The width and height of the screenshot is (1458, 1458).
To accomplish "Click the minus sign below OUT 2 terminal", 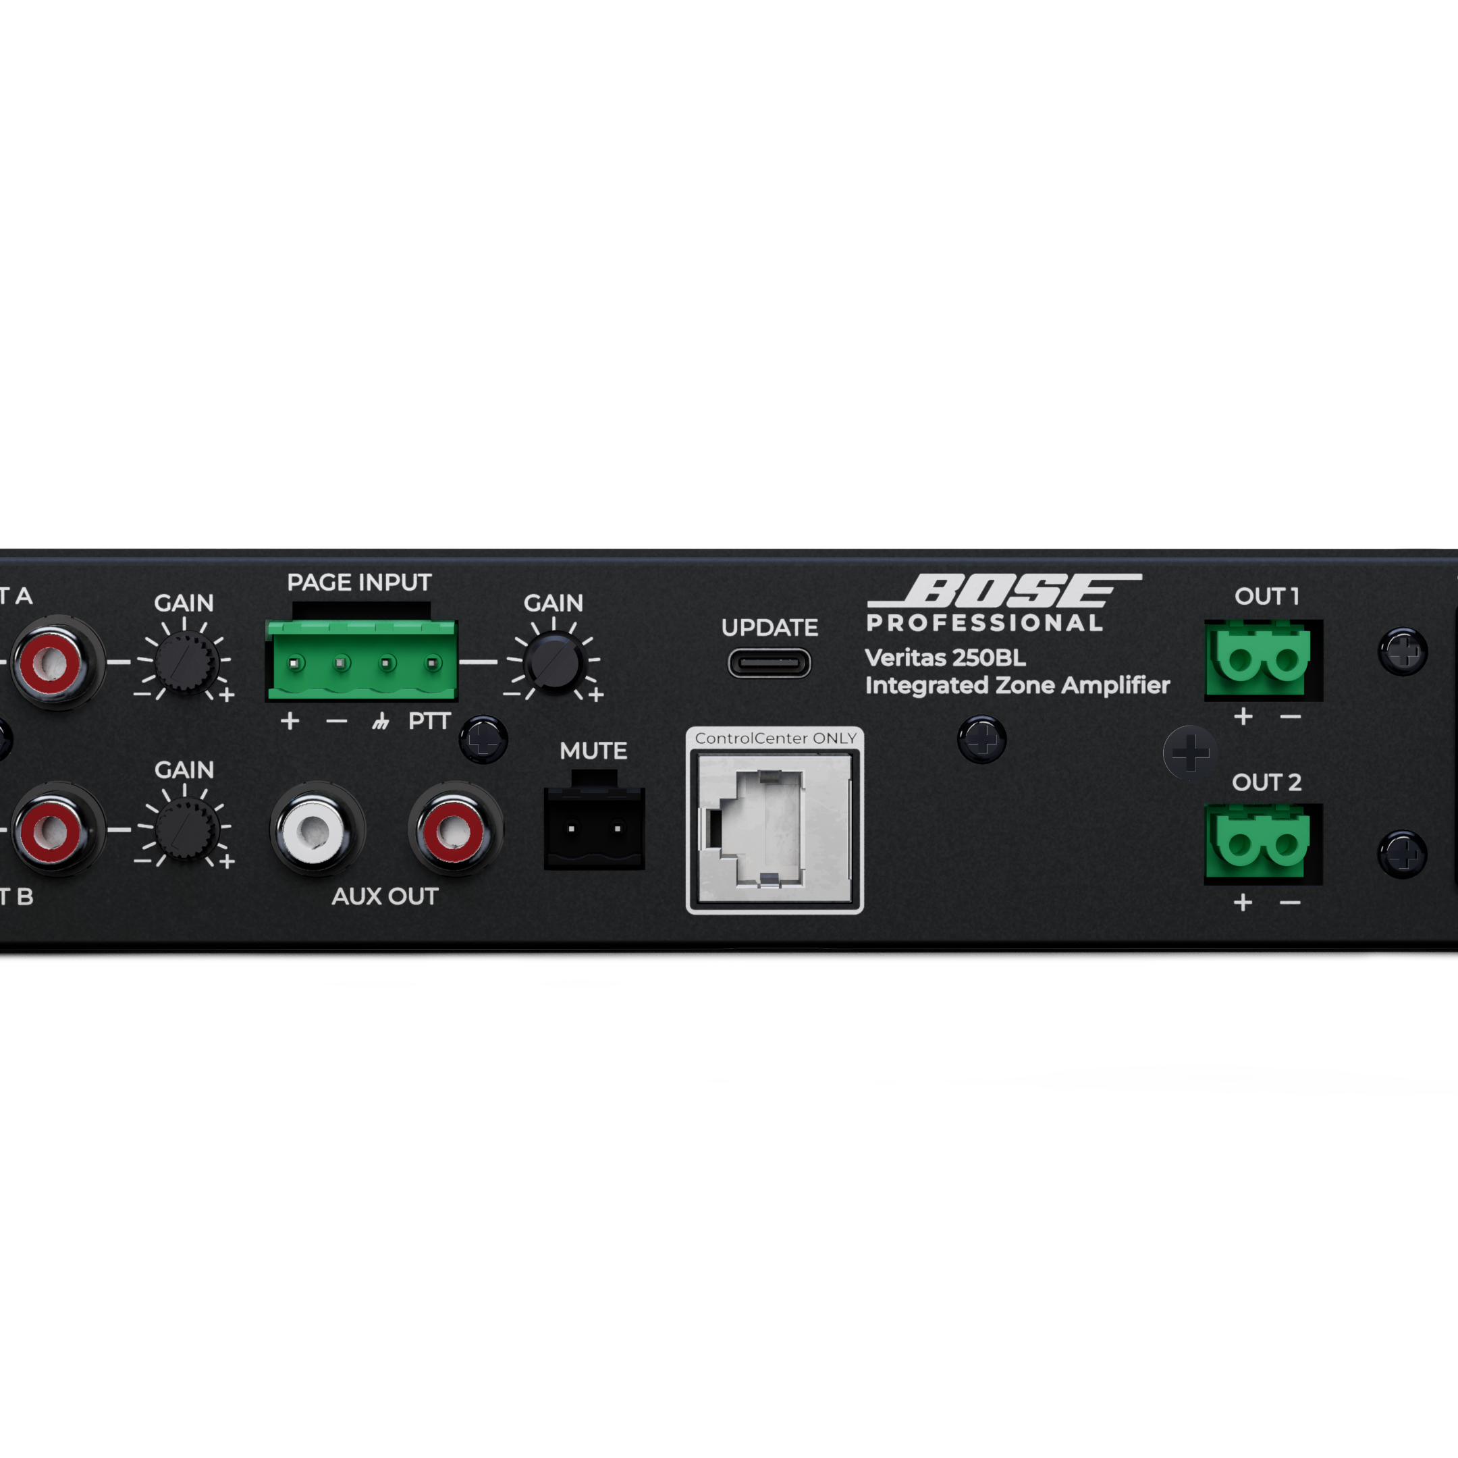I will 1291,902.
